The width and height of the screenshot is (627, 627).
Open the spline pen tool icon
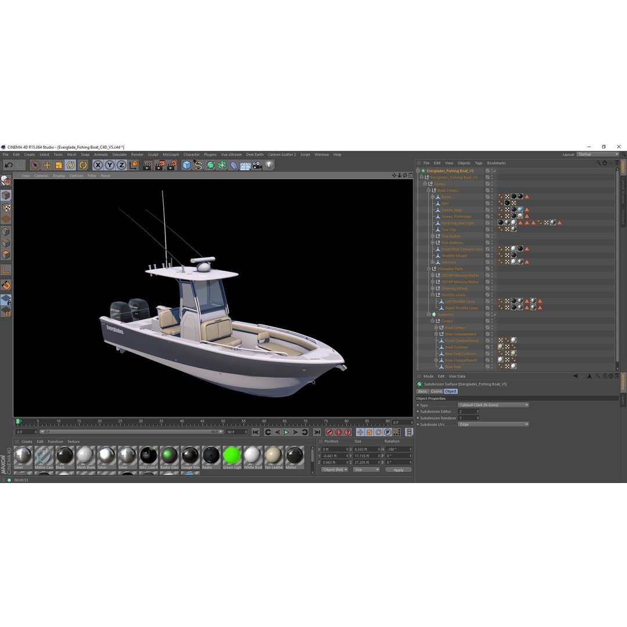(x=199, y=165)
